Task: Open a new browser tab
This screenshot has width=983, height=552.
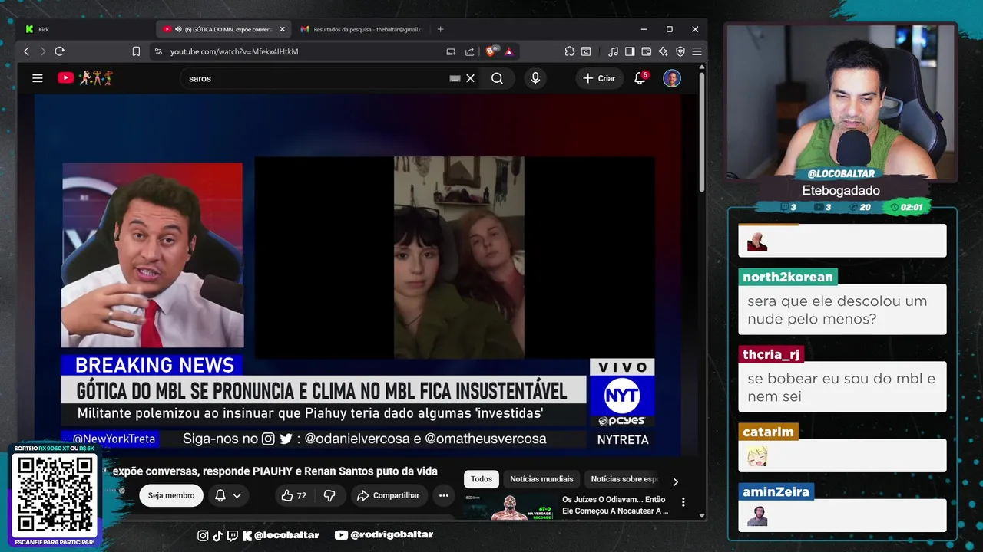Action: [440, 29]
